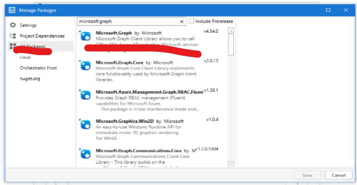Select Microsoft.Azure.Management.Graph.RBAC.Fluent package title

click(149, 92)
